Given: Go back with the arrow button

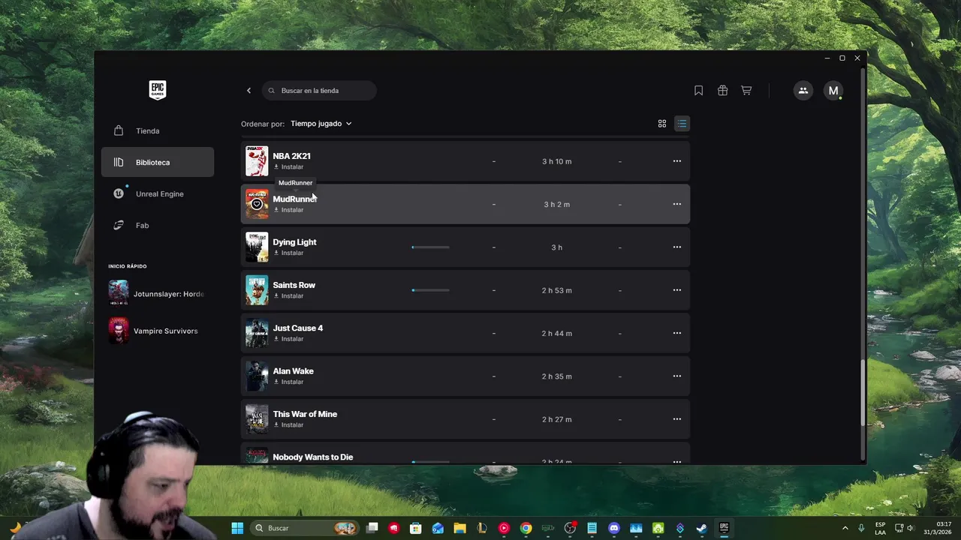Looking at the screenshot, I should click(249, 91).
